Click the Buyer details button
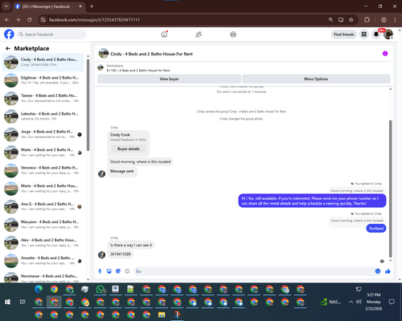The image size is (402, 321). pyautogui.click(x=129, y=148)
